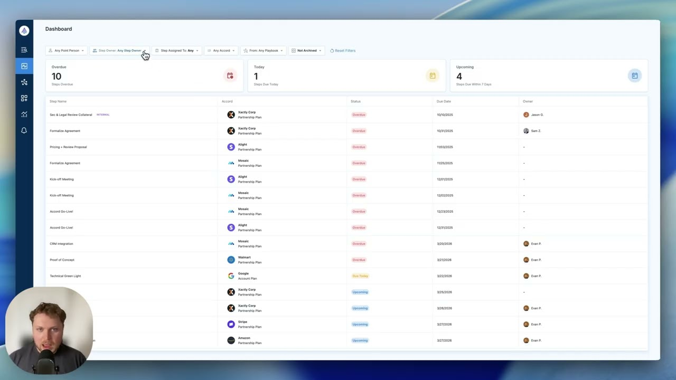Sort by the Accord column header

click(x=227, y=101)
